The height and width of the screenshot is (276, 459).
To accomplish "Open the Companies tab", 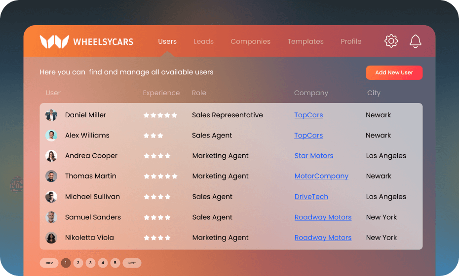I will pos(250,41).
